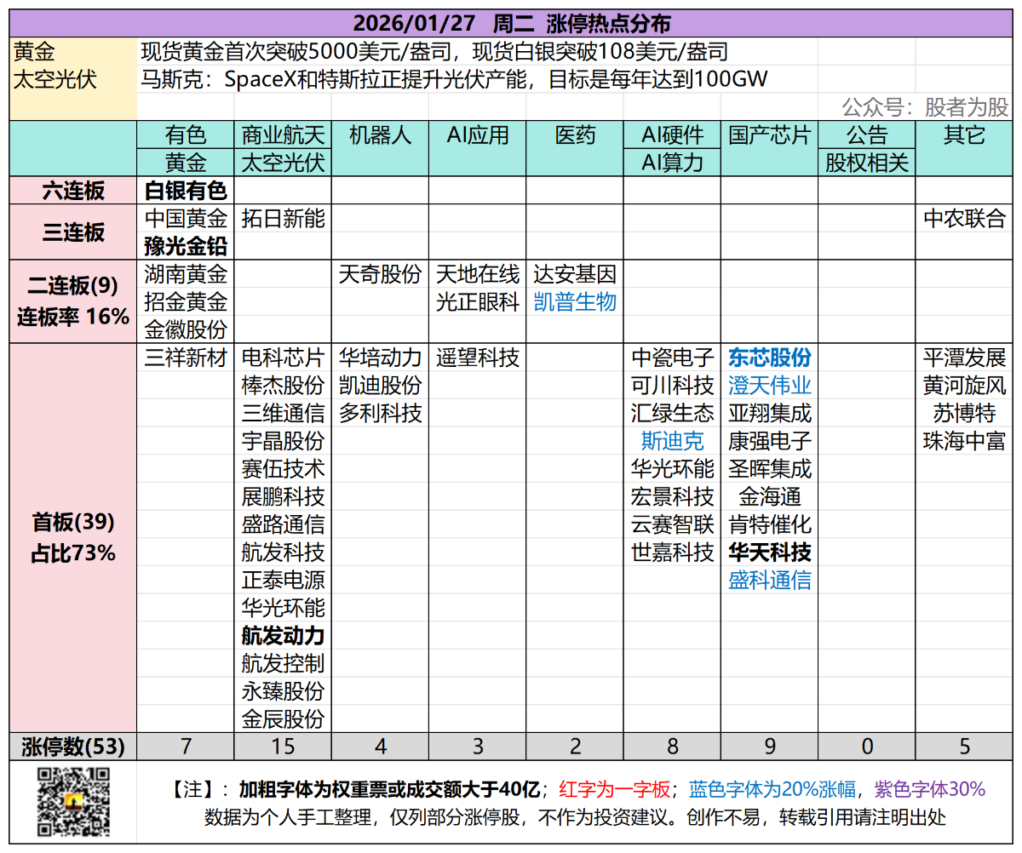
Task: Select the 涨停数(53) row label
Action: (x=73, y=747)
